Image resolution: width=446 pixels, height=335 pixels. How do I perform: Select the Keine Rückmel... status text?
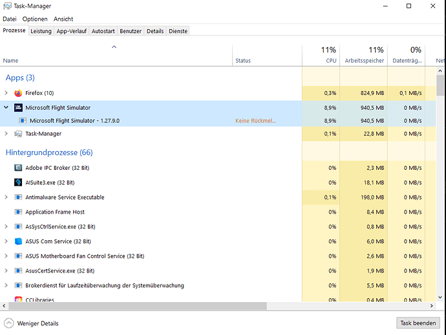point(255,121)
